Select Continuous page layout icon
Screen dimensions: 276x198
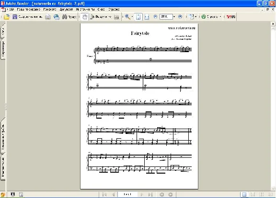click(253, 194)
